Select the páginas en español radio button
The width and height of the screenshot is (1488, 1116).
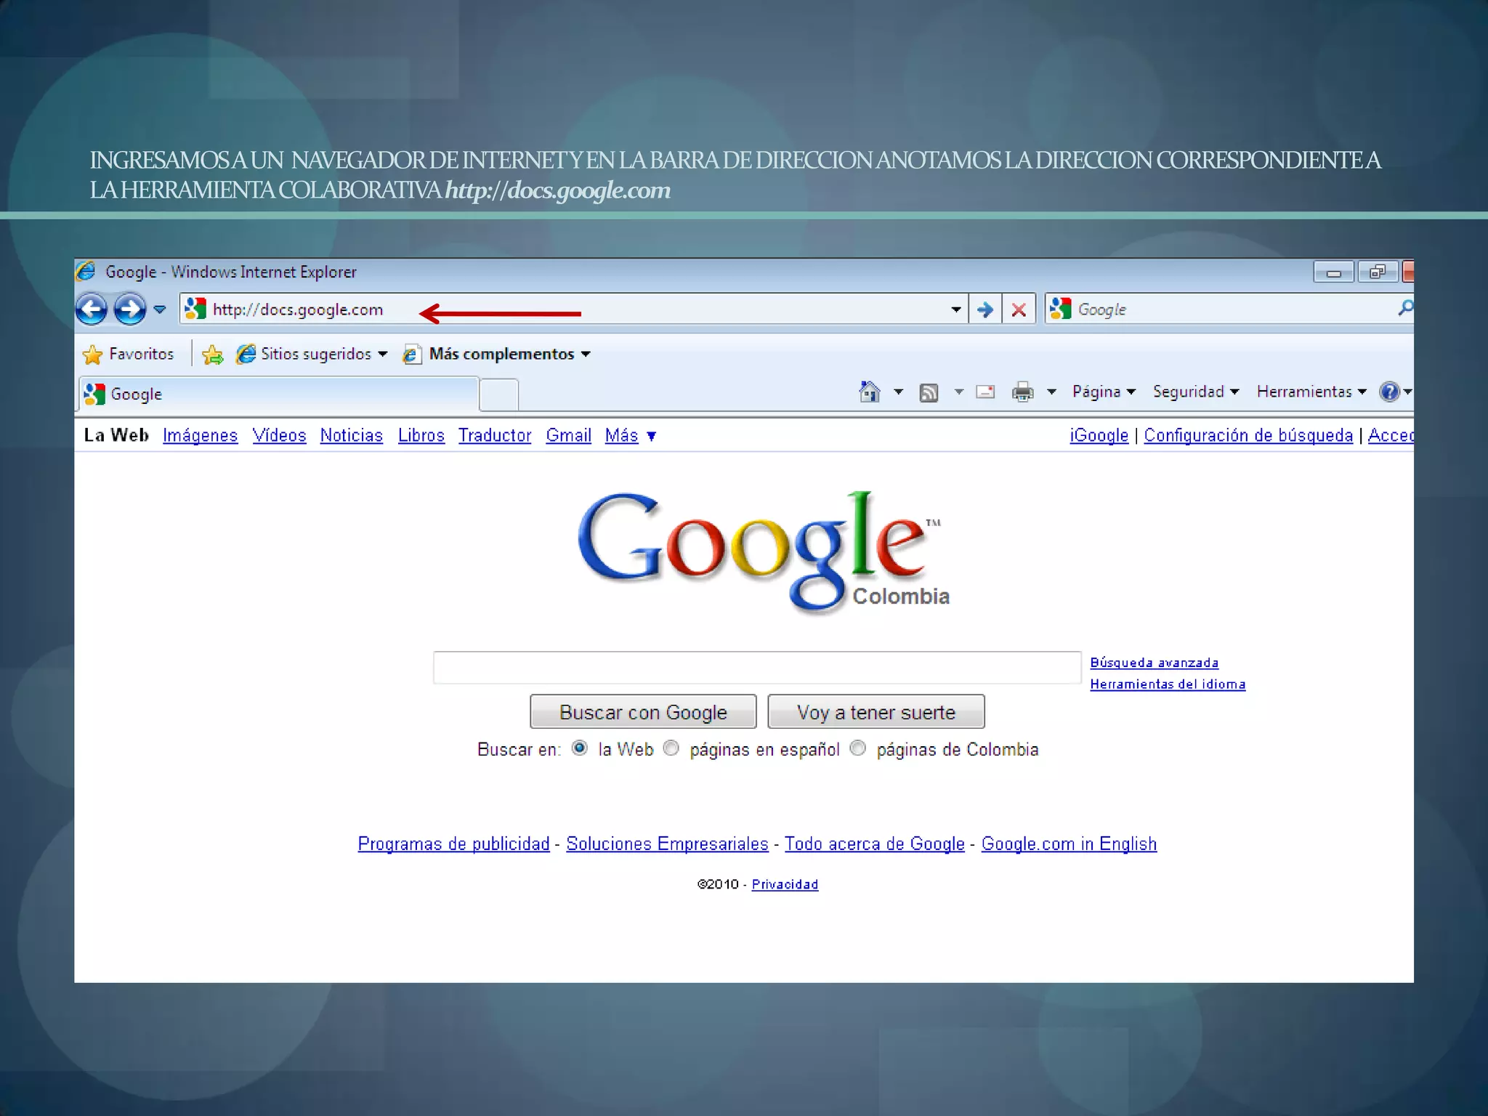pos(671,748)
